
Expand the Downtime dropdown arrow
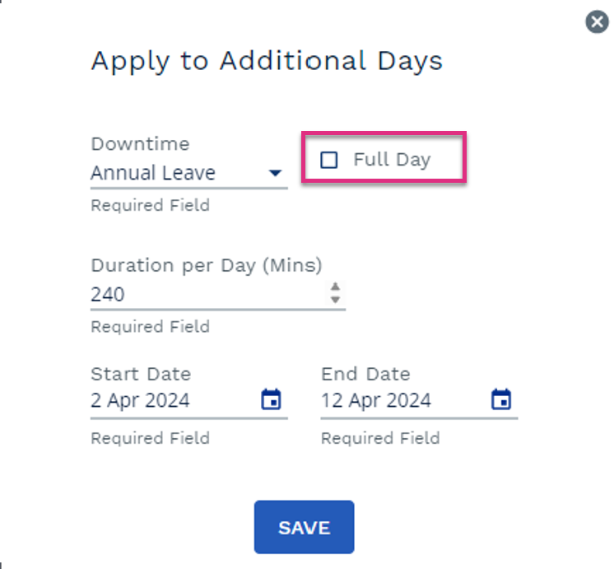tap(275, 173)
